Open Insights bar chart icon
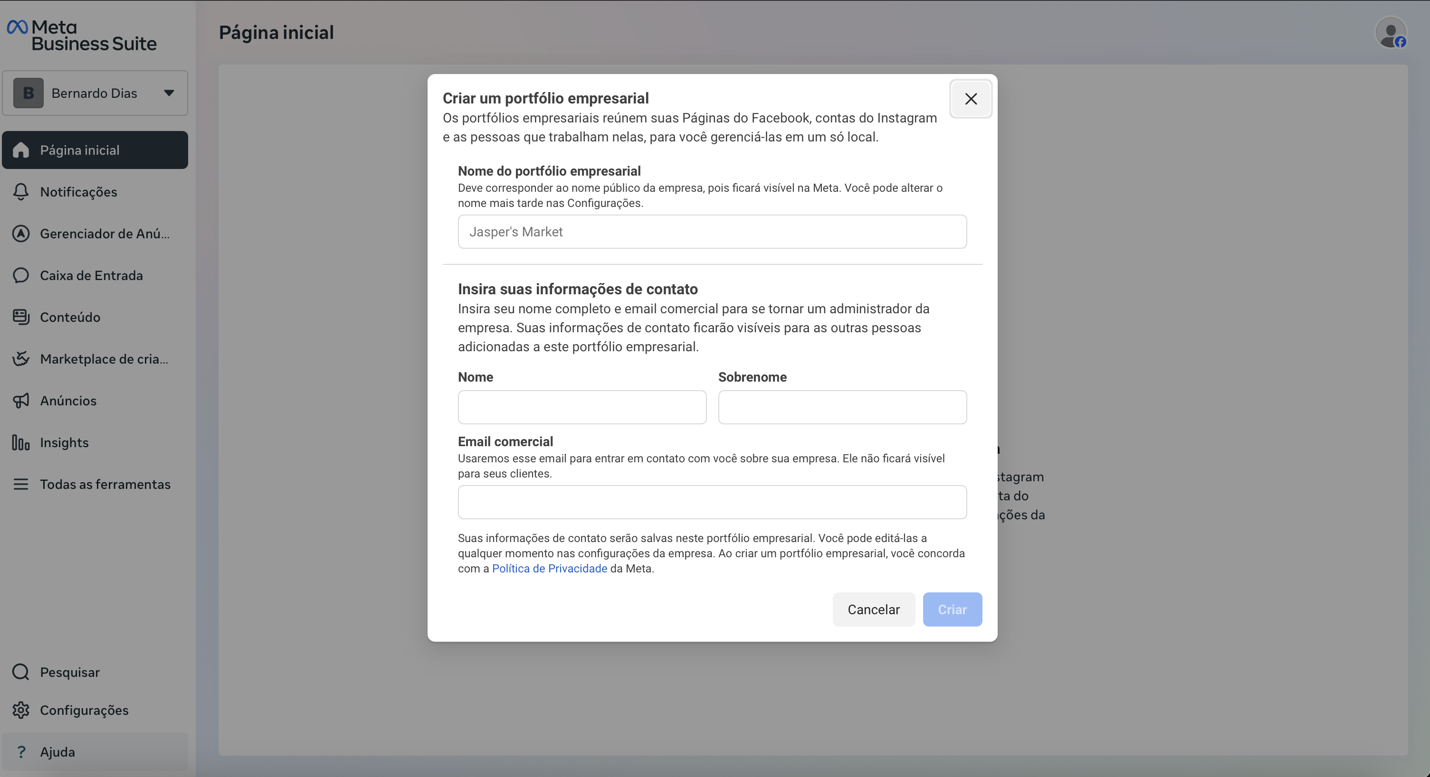The image size is (1430, 777). [20, 442]
